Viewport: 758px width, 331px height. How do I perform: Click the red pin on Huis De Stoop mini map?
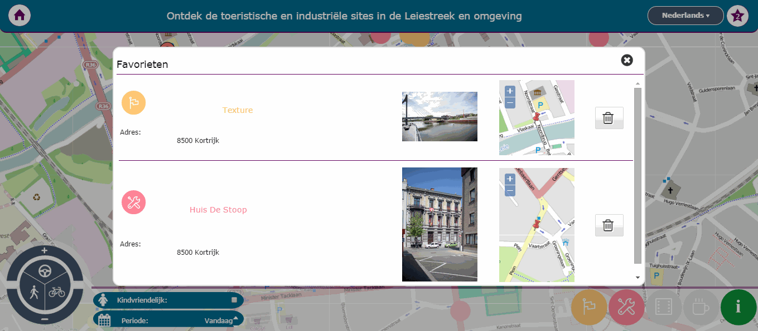pos(537,225)
